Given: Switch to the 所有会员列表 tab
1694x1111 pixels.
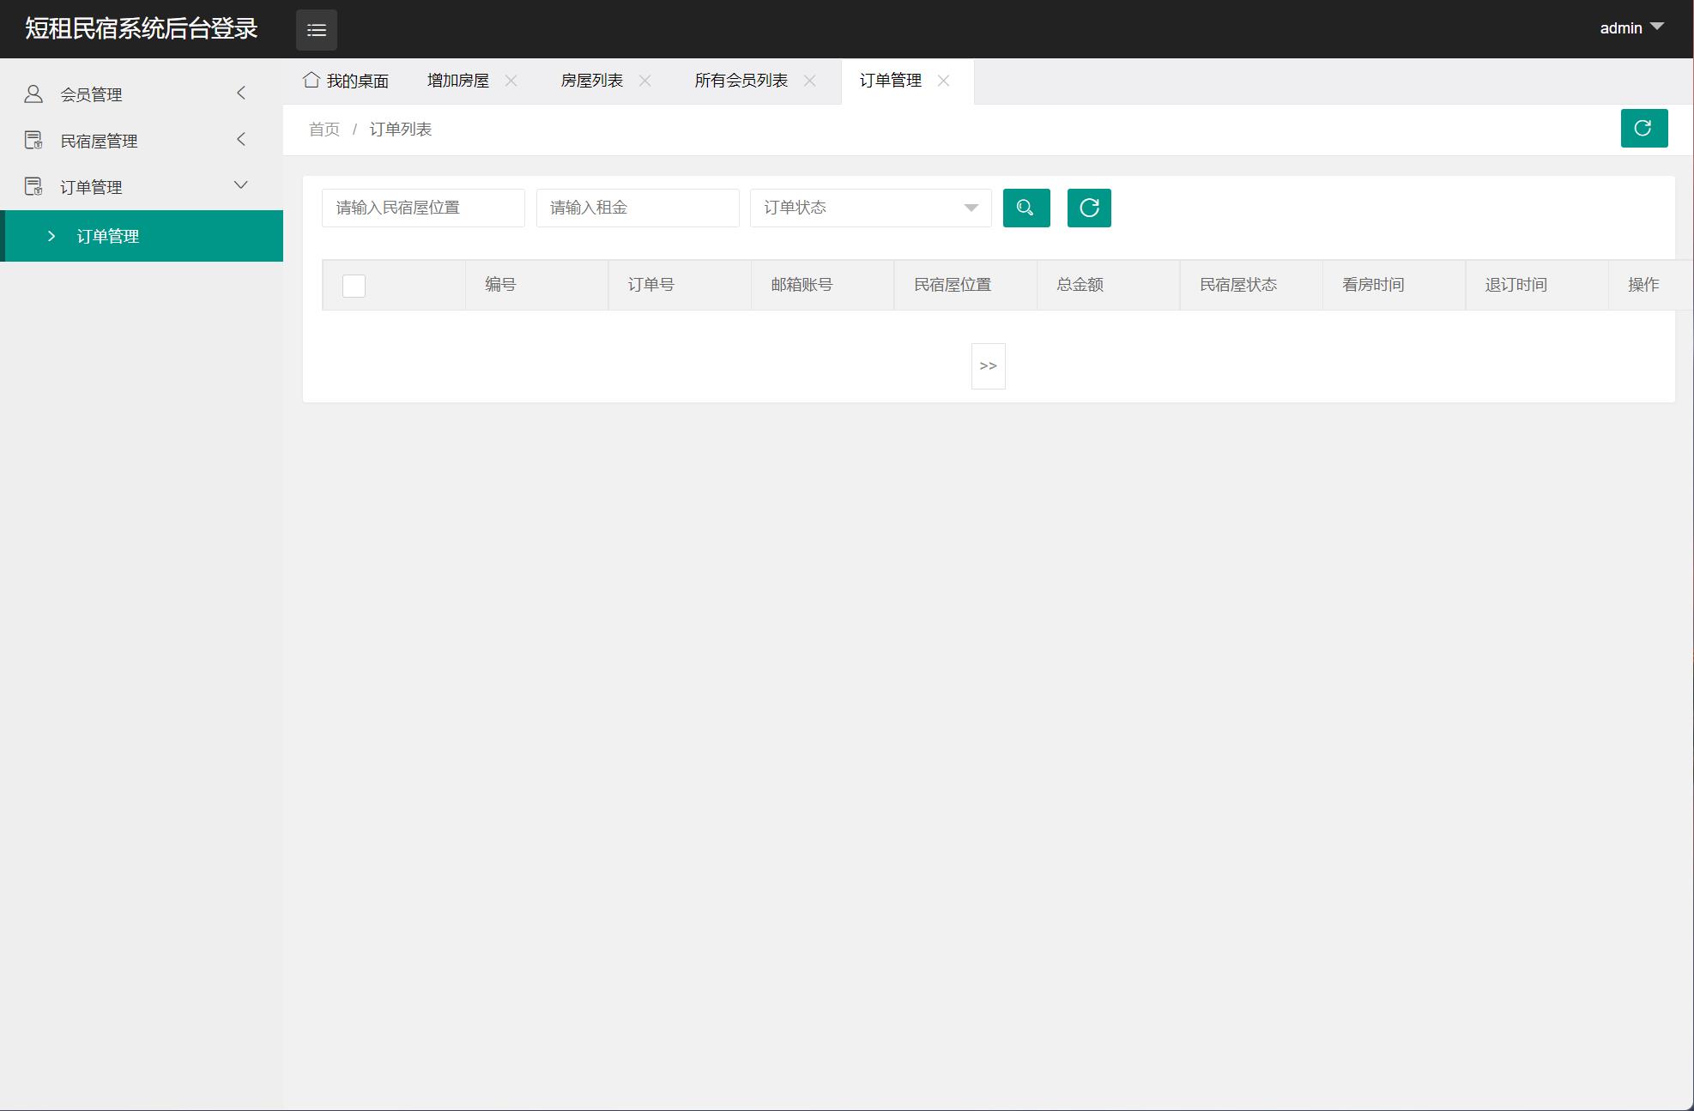Looking at the screenshot, I should click(x=741, y=81).
